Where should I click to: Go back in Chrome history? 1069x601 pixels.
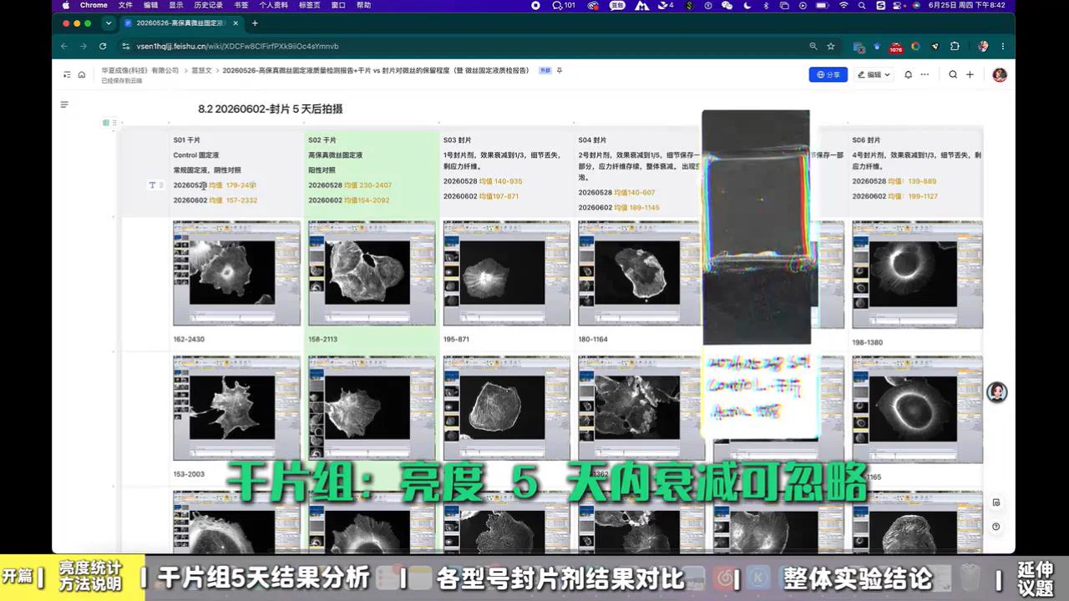[63, 46]
